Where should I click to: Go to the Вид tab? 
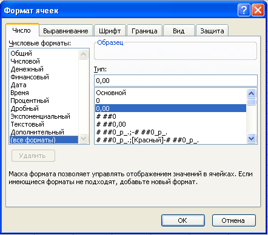click(179, 31)
